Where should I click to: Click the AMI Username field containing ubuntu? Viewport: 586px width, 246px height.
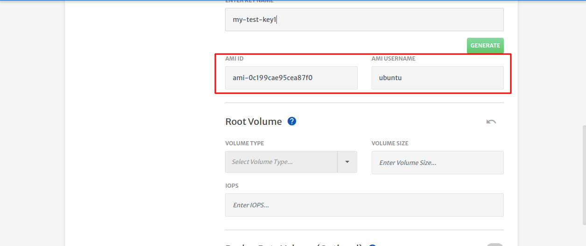[x=438, y=78]
